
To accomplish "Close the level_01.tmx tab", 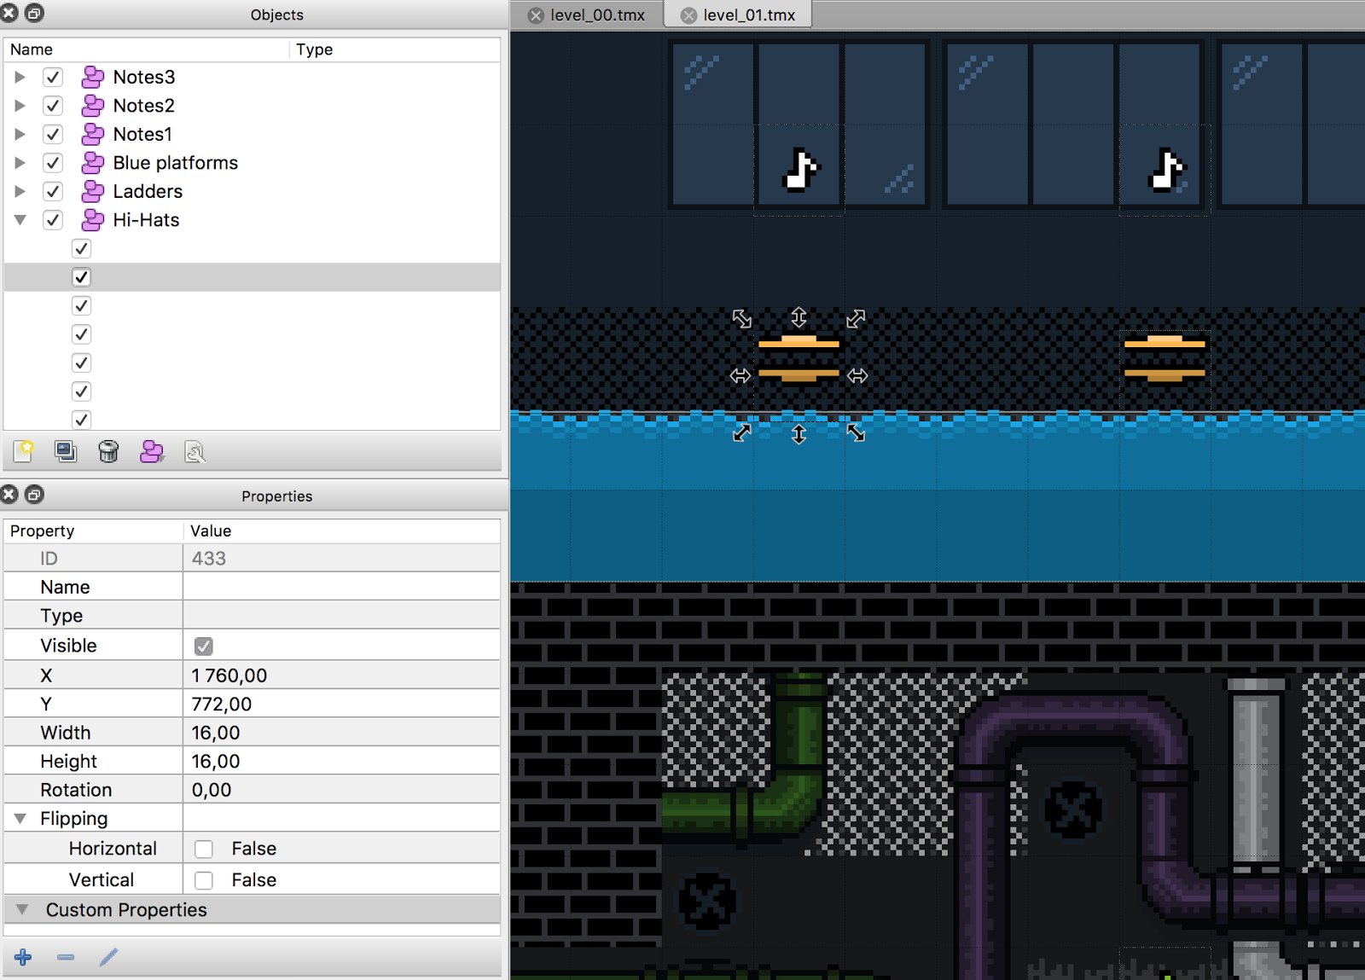I will (x=688, y=15).
